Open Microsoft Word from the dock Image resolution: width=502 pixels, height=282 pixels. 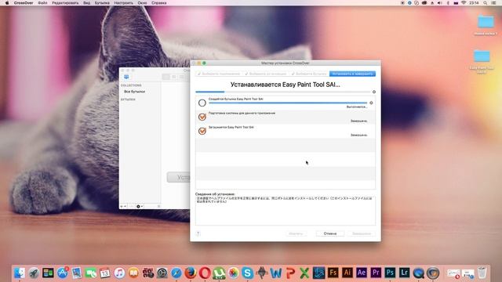click(276, 273)
